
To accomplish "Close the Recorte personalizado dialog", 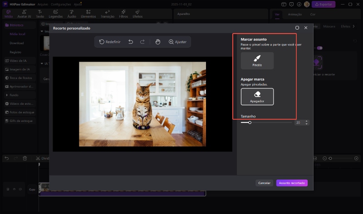I will [306, 28].
